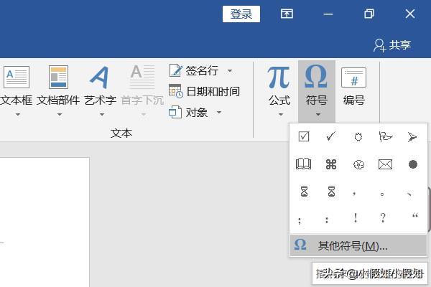Viewport: 431px width, 287px height.
Task: Expand the 公式 dropdown arrow
Action: 281,114
